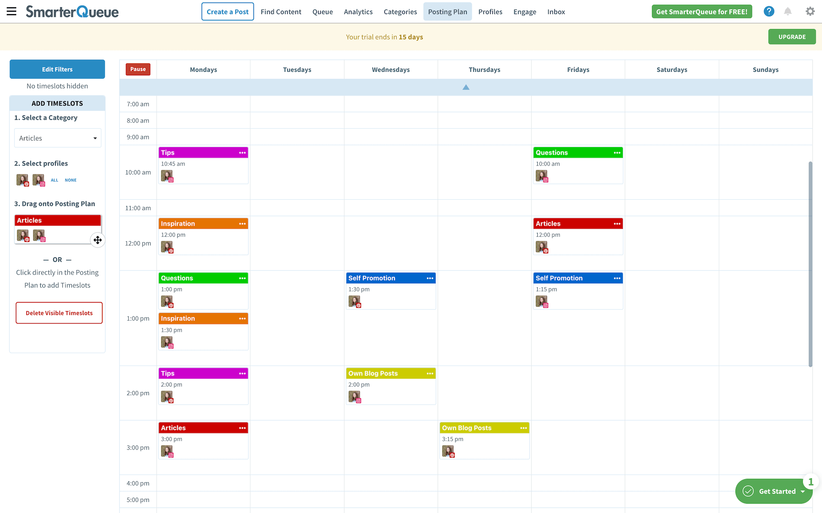Select ALL profiles link
Image resolution: width=822 pixels, height=513 pixels.
pyautogui.click(x=54, y=180)
